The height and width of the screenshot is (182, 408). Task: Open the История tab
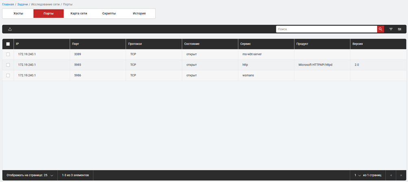139,13
